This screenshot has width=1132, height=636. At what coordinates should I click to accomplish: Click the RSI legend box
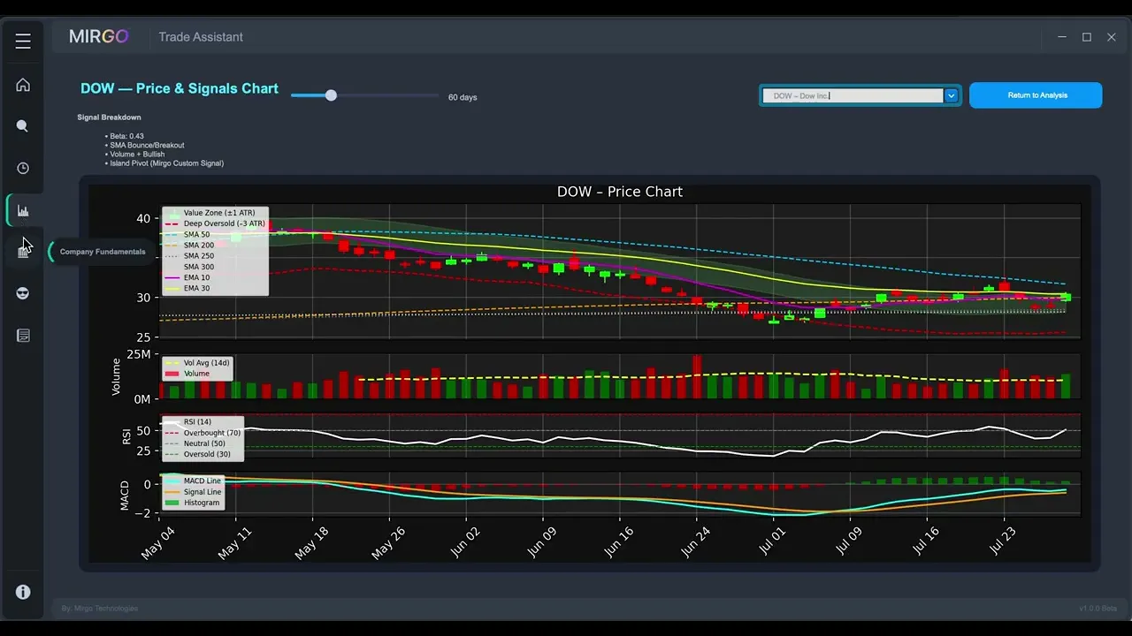[x=203, y=438]
